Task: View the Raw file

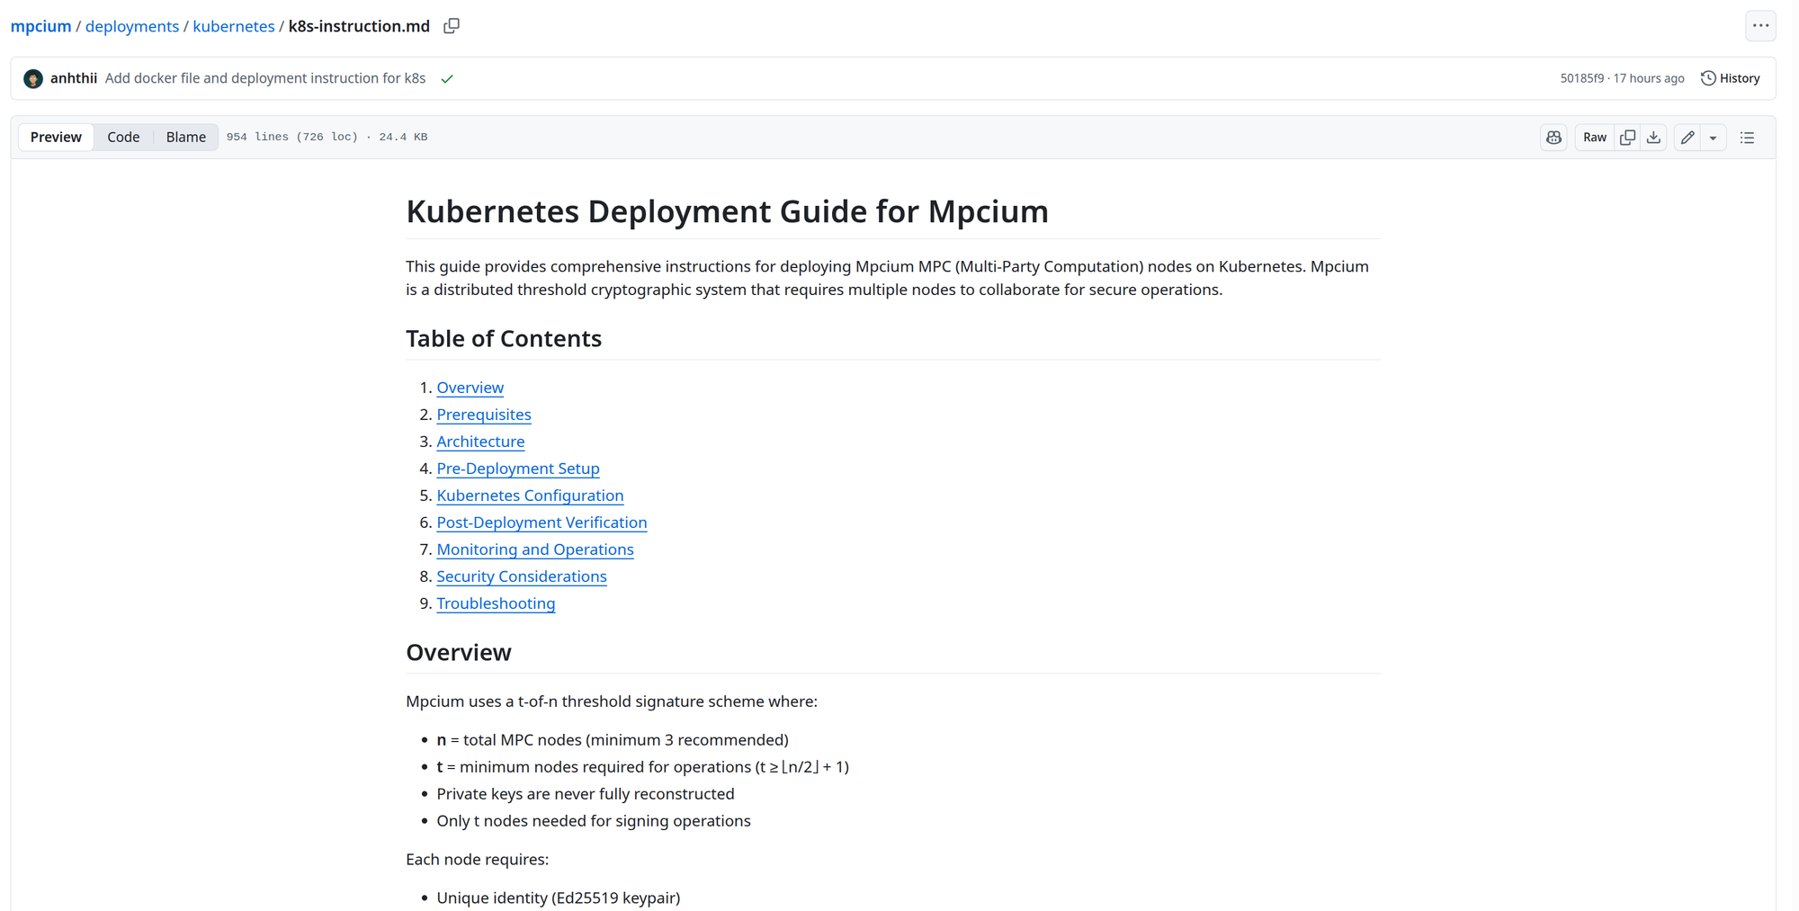Action: click(x=1594, y=138)
